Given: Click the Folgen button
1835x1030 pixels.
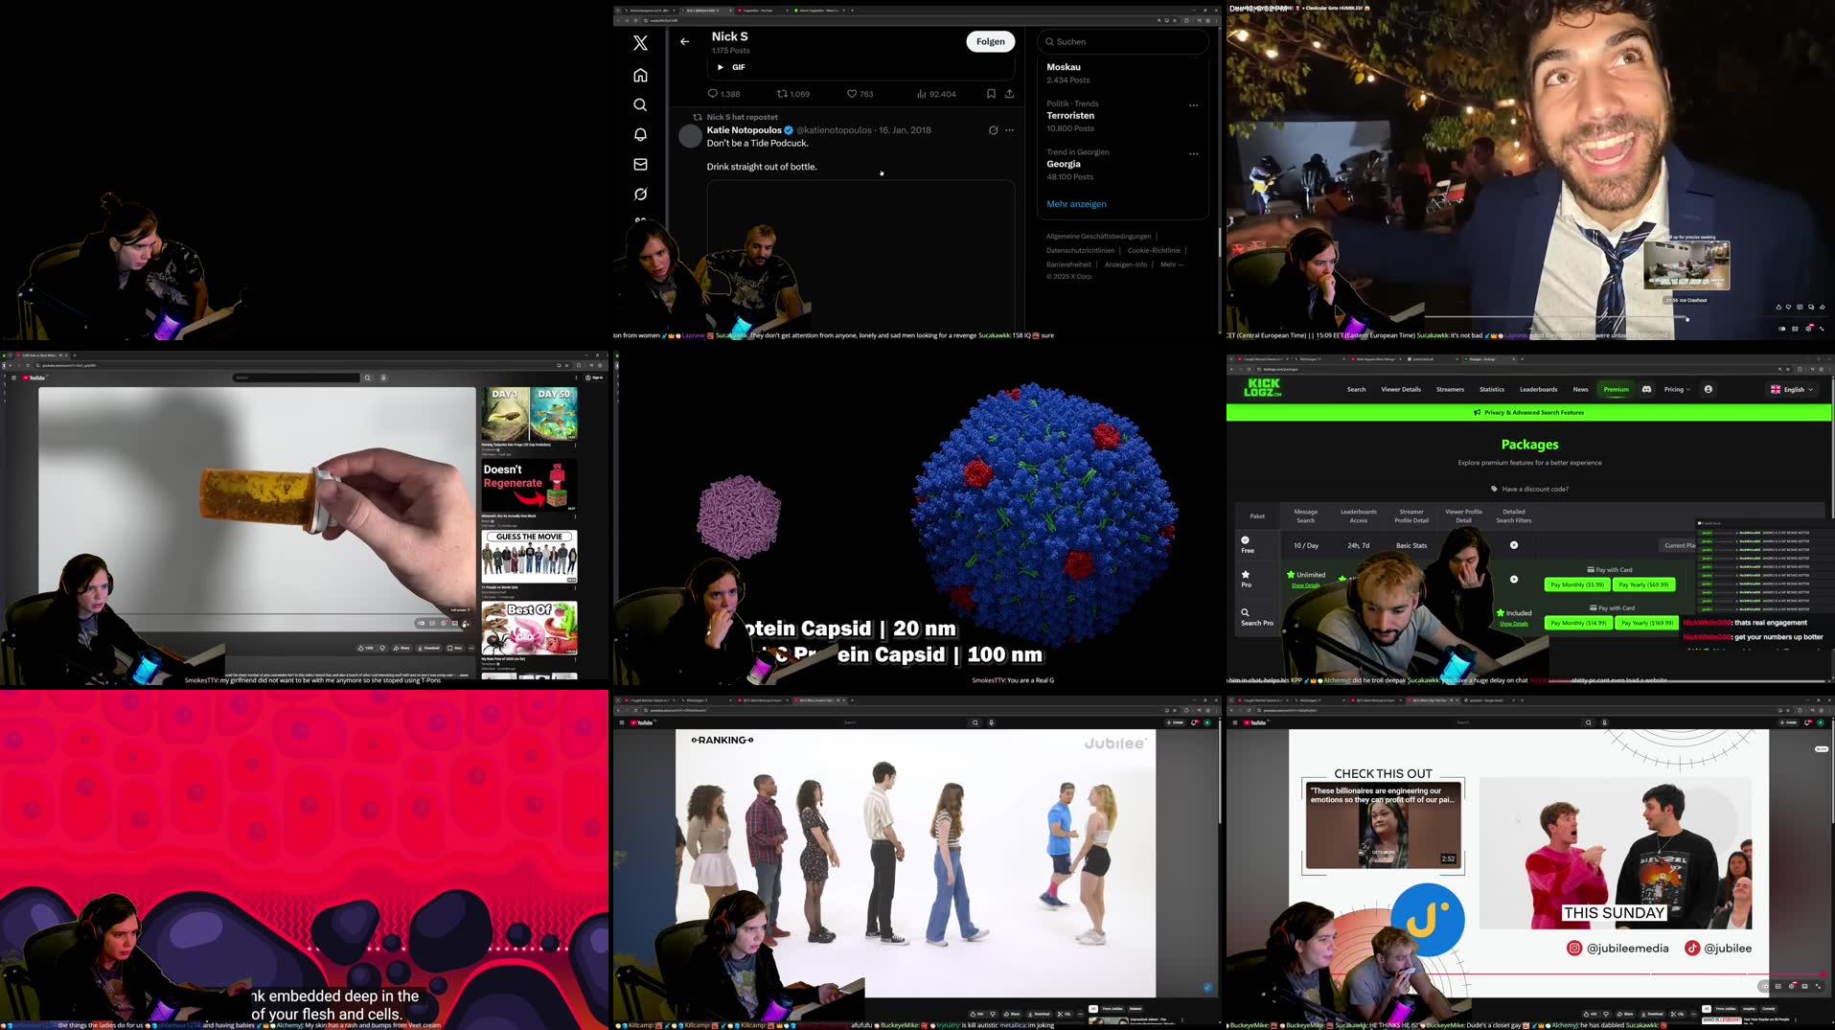Looking at the screenshot, I should pyautogui.click(x=990, y=42).
